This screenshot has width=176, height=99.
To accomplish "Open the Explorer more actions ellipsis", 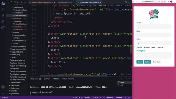I will click(25, 2).
